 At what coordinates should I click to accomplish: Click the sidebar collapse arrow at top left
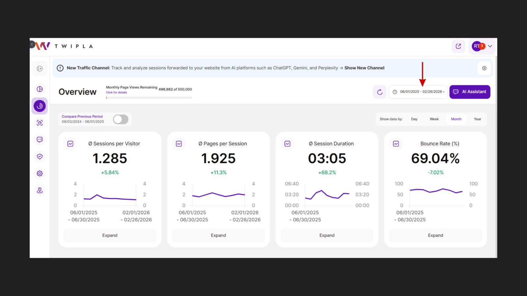32,44
